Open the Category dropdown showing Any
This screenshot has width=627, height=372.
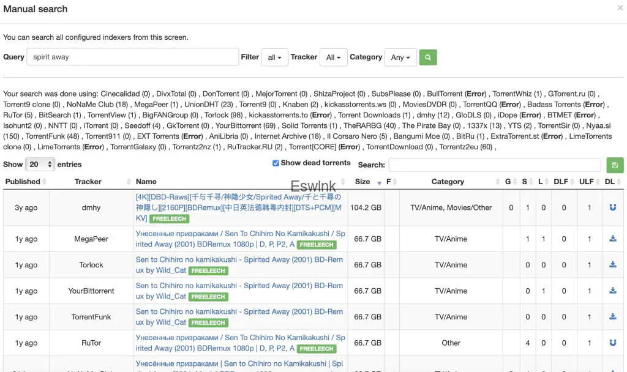[401, 57]
